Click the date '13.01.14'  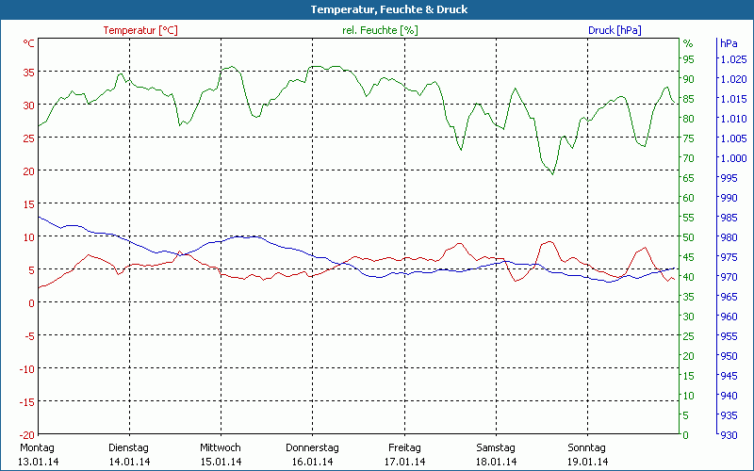(x=38, y=462)
